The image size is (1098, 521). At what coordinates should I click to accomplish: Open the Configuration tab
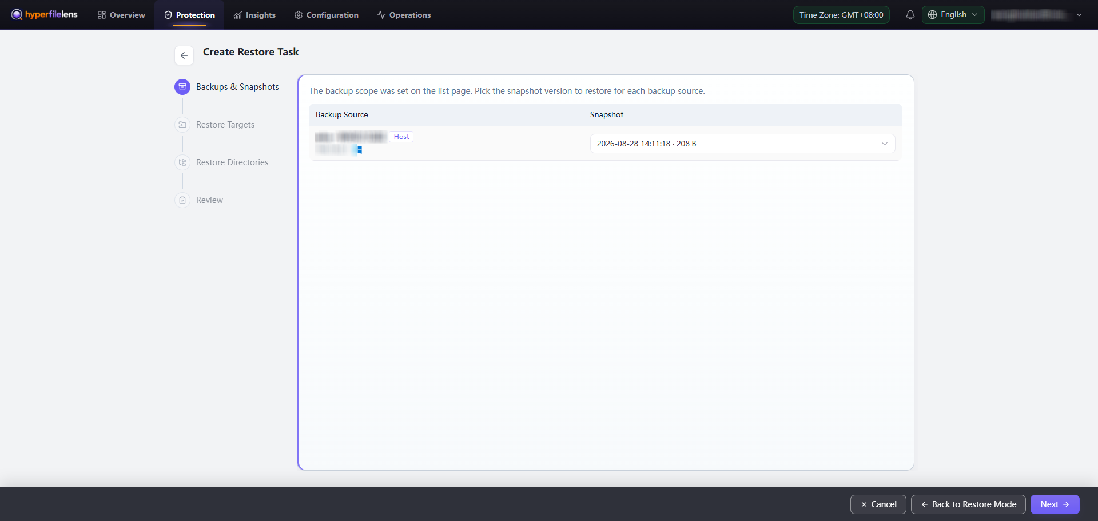(x=326, y=15)
